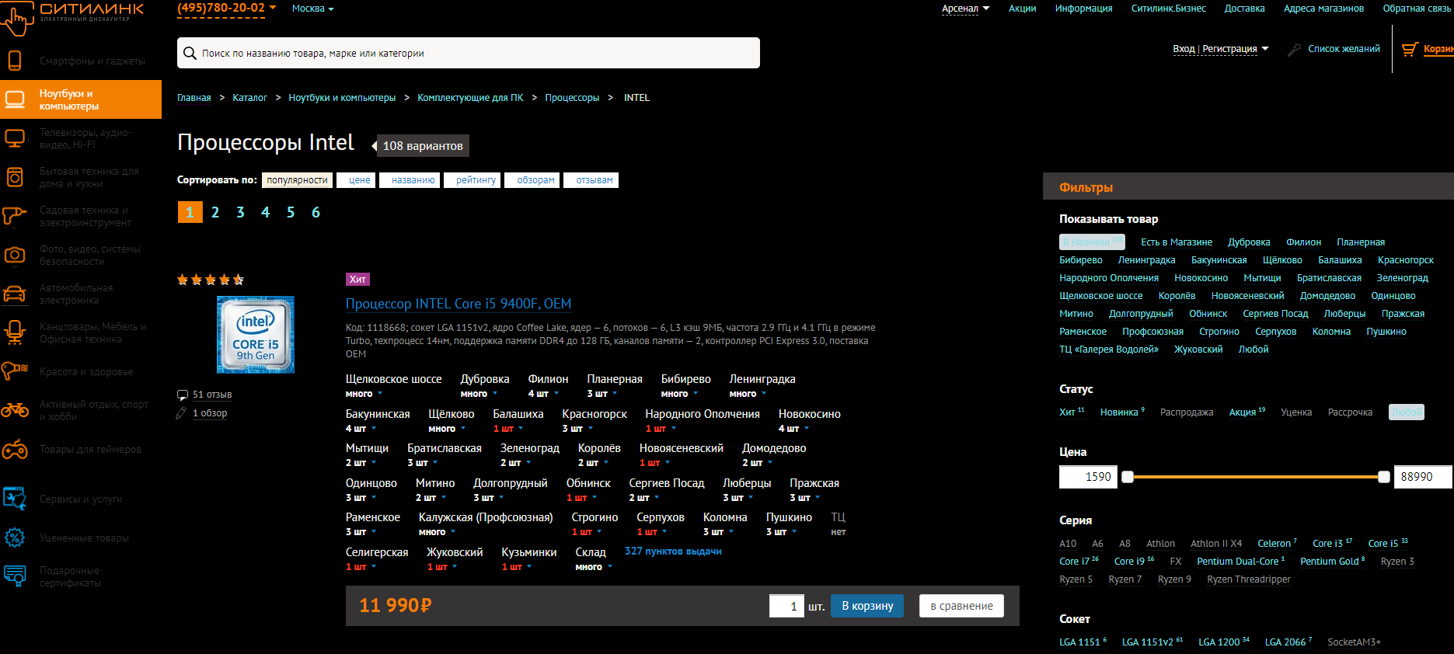Screen dimensions: 1454x654
Task: Focus the product search field
Action: (469, 53)
